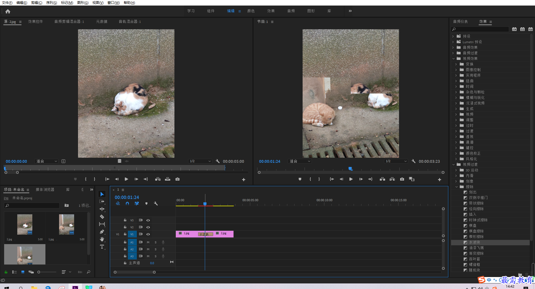535x289 pixels.
Task: Select the Razor tool
Action: [102, 217]
